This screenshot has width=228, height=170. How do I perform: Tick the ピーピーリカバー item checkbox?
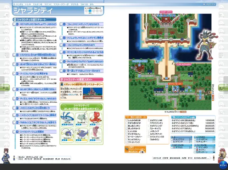127,137
